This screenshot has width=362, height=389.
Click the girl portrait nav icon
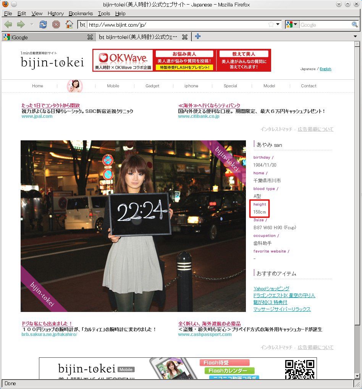(74, 86)
